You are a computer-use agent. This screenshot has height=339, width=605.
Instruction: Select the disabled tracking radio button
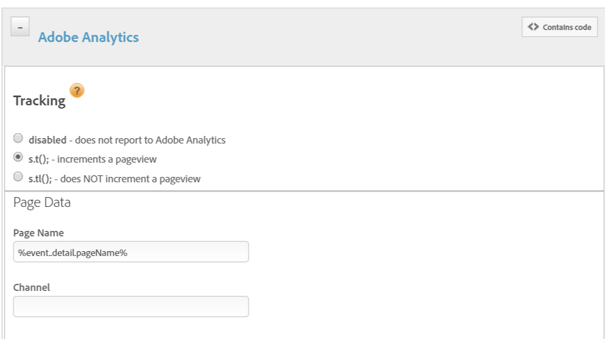tap(18, 138)
